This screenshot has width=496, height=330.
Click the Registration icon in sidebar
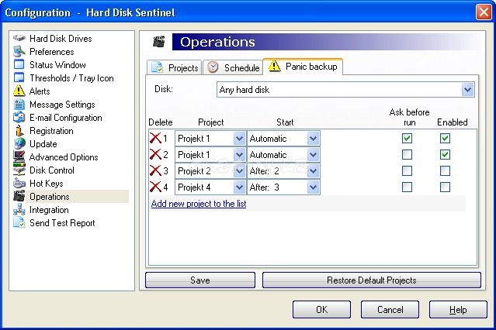click(x=19, y=131)
